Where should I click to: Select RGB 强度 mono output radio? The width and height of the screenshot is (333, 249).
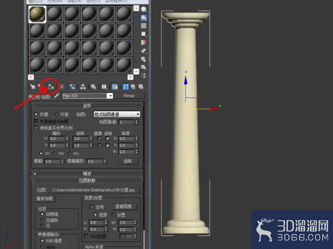[x=42, y=240]
